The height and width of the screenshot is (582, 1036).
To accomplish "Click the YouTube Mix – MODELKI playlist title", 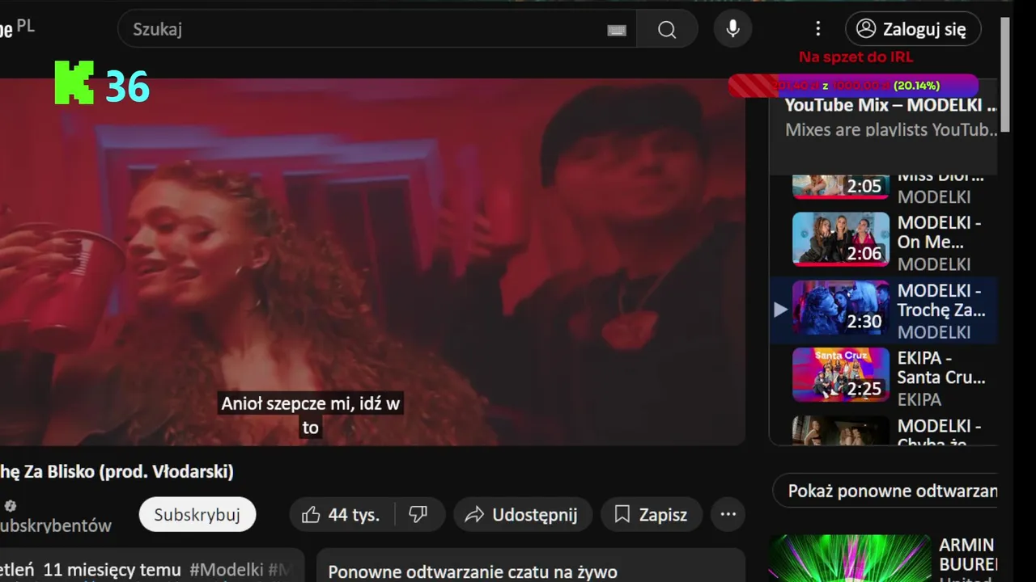I will (x=890, y=105).
